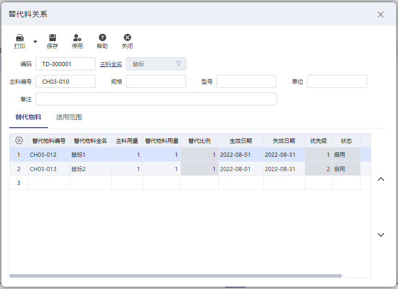The width and height of the screenshot is (398, 289).
Task: Switch to the 适用范围 tab
Action: point(69,117)
